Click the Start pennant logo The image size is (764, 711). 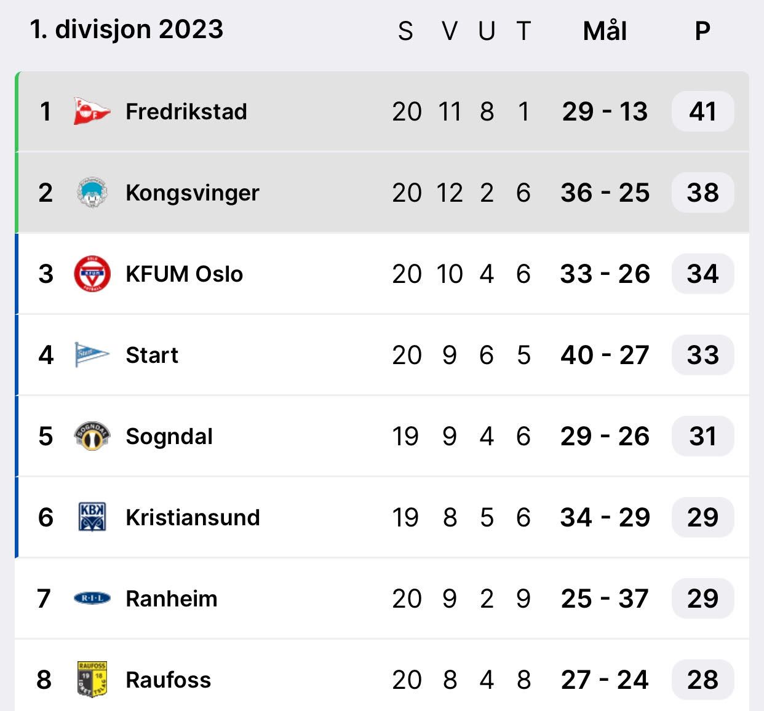92,355
